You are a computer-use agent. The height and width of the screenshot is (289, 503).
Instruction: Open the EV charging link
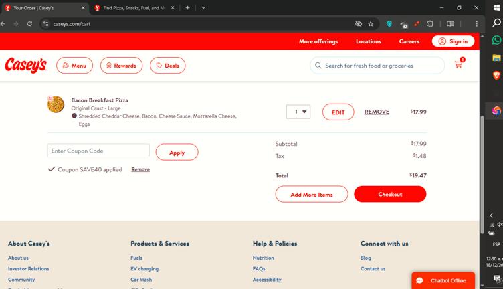tap(144, 268)
